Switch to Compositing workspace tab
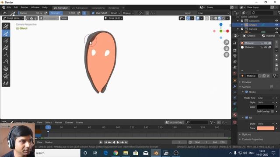Screen dimensions: 280x157 pos(98,8)
